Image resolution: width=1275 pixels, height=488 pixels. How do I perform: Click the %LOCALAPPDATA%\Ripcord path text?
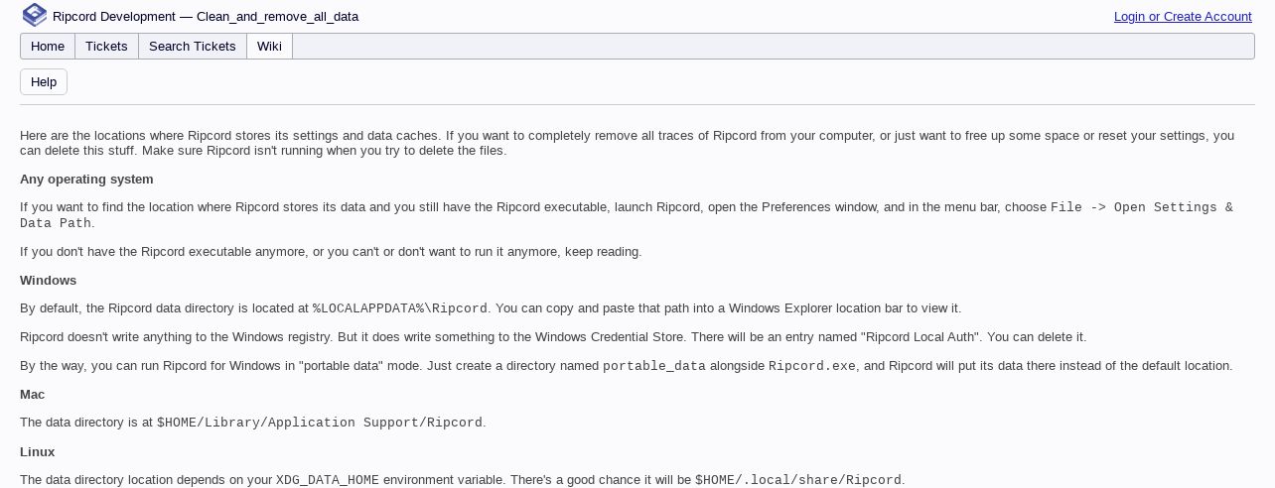pos(400,308)
